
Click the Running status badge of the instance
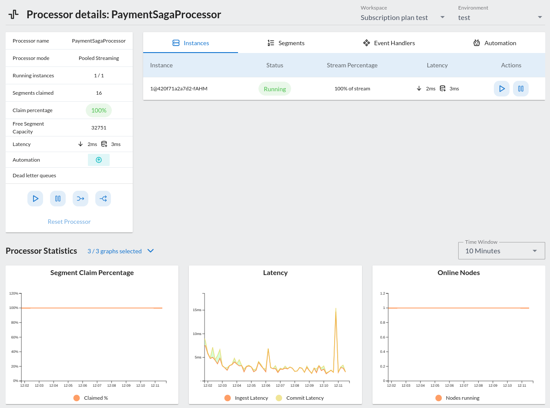coord(275,89)
